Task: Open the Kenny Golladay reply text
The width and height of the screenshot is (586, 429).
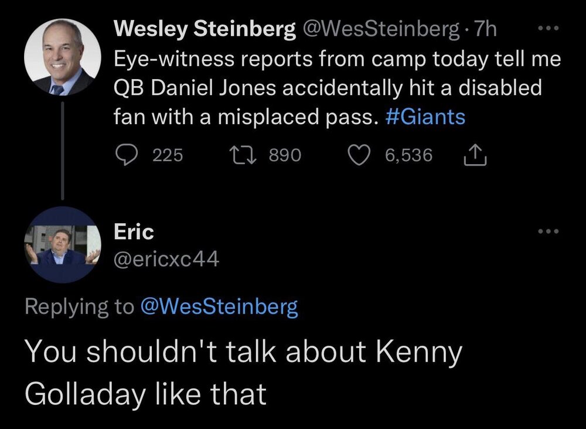Action: 244,373
